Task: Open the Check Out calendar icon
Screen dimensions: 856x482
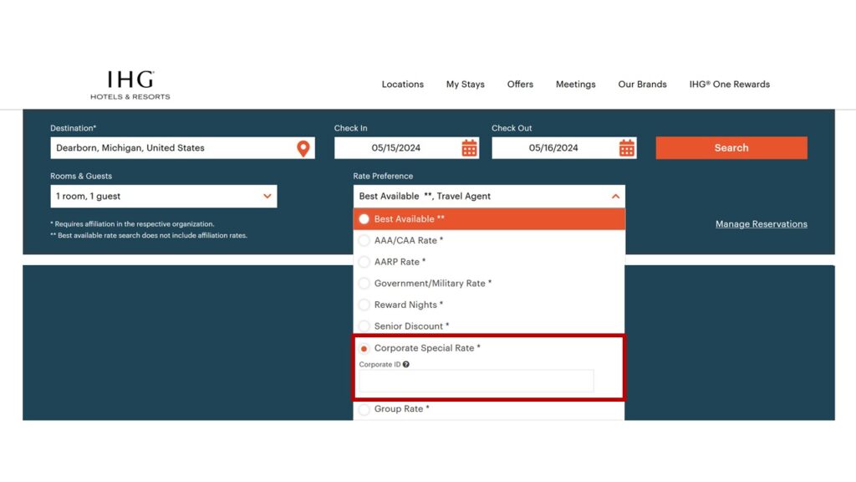Action: 627,148
